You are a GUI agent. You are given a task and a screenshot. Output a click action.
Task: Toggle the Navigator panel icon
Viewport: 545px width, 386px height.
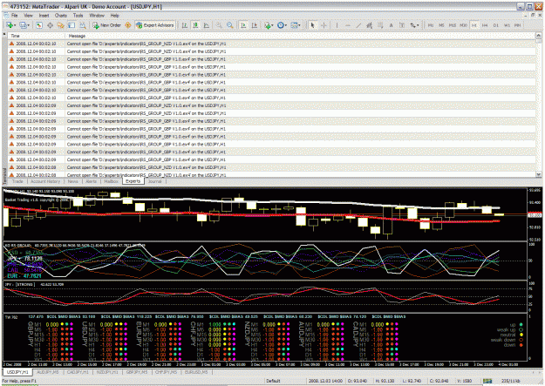pyautogui.click(x=61, y=25)
